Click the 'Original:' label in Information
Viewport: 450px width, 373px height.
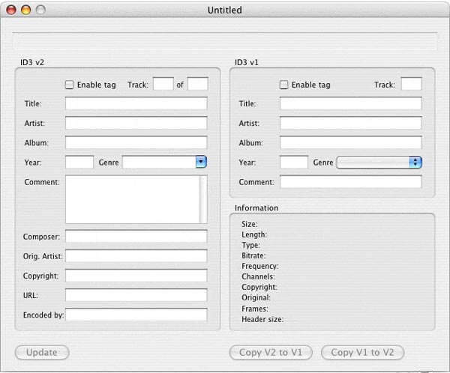point(256,297)
